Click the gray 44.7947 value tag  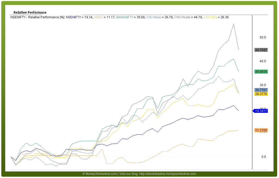click(261, 50)
